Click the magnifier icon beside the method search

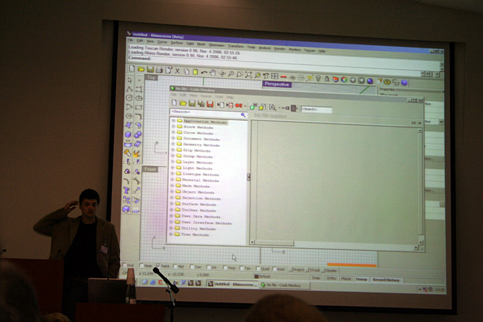tap(244, 115)
